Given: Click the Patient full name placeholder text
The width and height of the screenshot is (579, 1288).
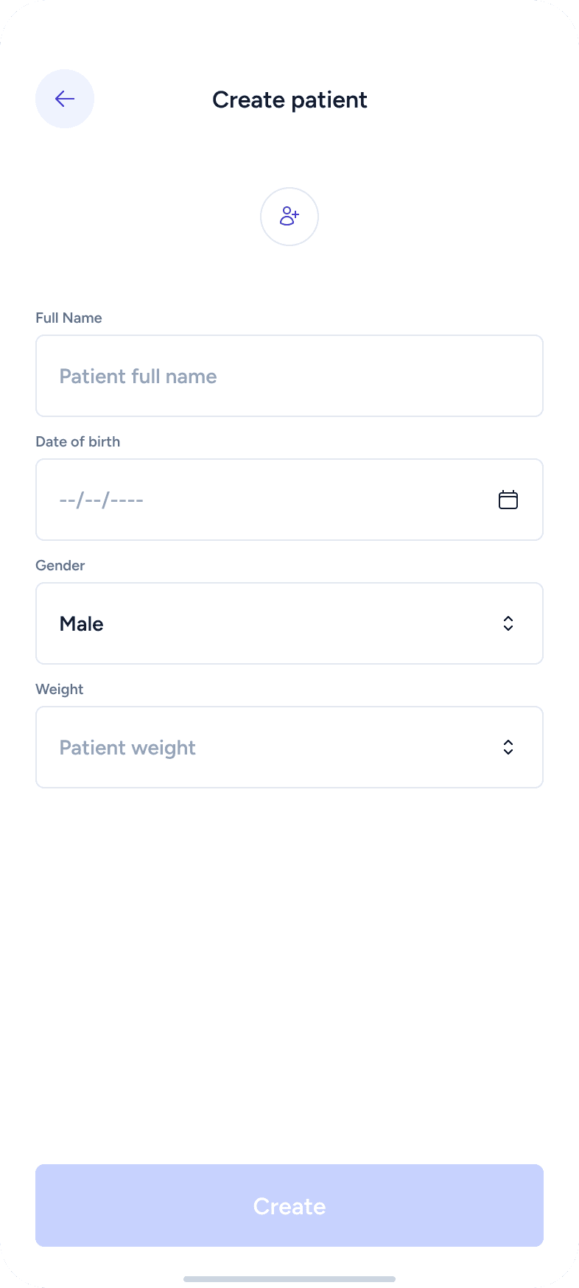Looking at the screenshot, I should point(138,377).
